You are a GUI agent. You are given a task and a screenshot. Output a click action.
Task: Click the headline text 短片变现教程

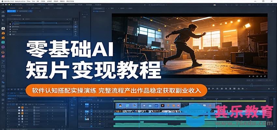pyautogui.click(x=93, y=71)
